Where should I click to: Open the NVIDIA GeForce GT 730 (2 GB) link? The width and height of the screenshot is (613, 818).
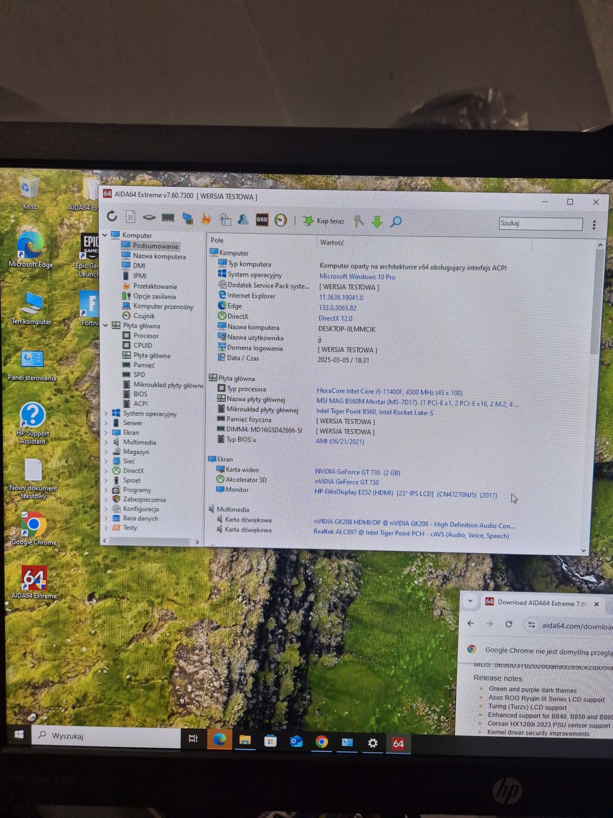point(358,472)
